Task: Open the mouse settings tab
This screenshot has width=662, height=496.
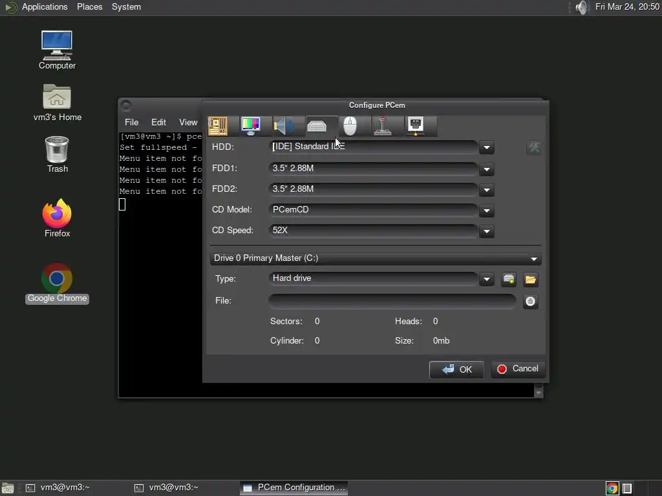Action: 350,126
